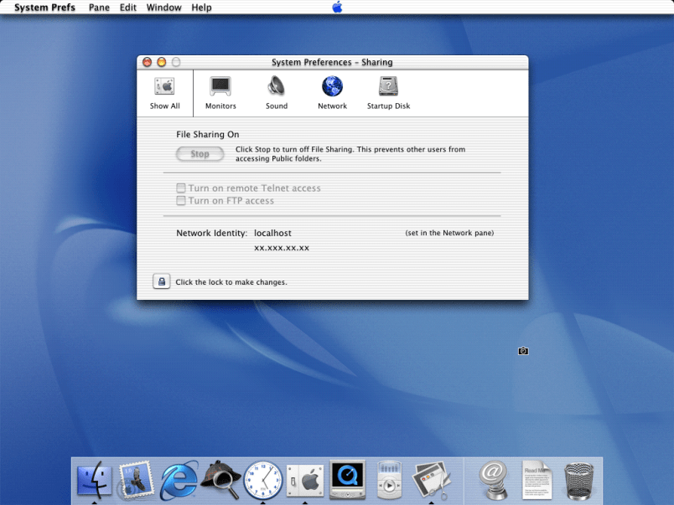This screenshot has height=505, width=674.
Task: Click the Apple logo in menu bar
Action: coord(337,8)
